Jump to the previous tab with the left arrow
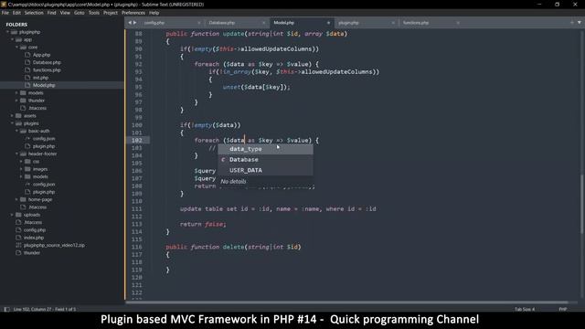This screenshot has height=329, width=585. tap(130, 23)
